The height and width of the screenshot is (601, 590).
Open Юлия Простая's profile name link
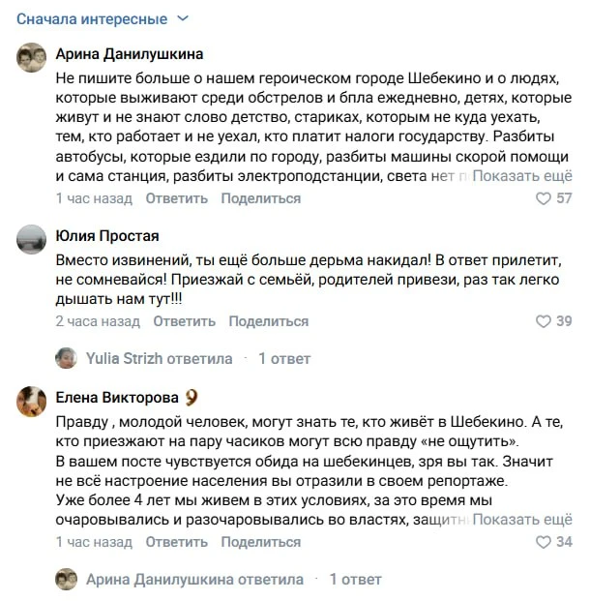pos(107,236)
